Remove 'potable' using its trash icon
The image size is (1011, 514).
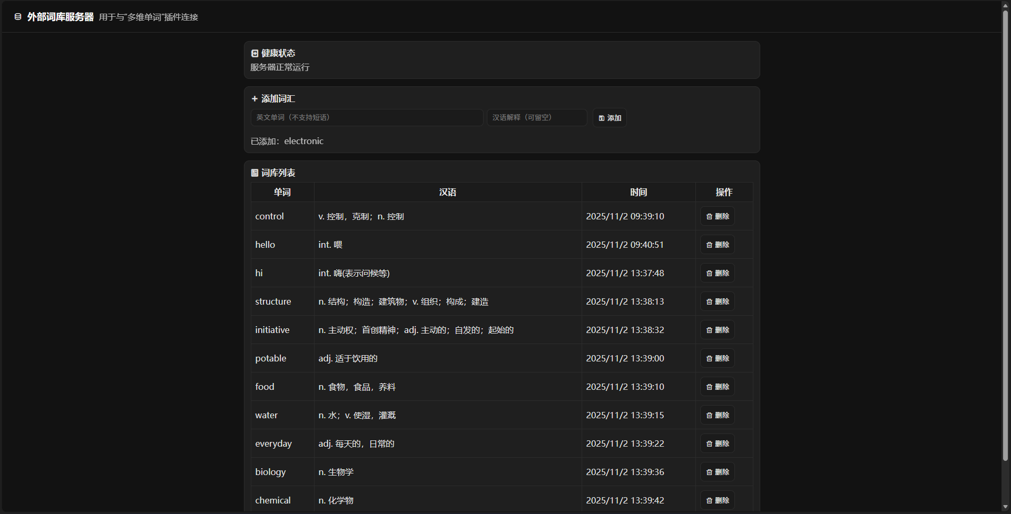point(709,358)
